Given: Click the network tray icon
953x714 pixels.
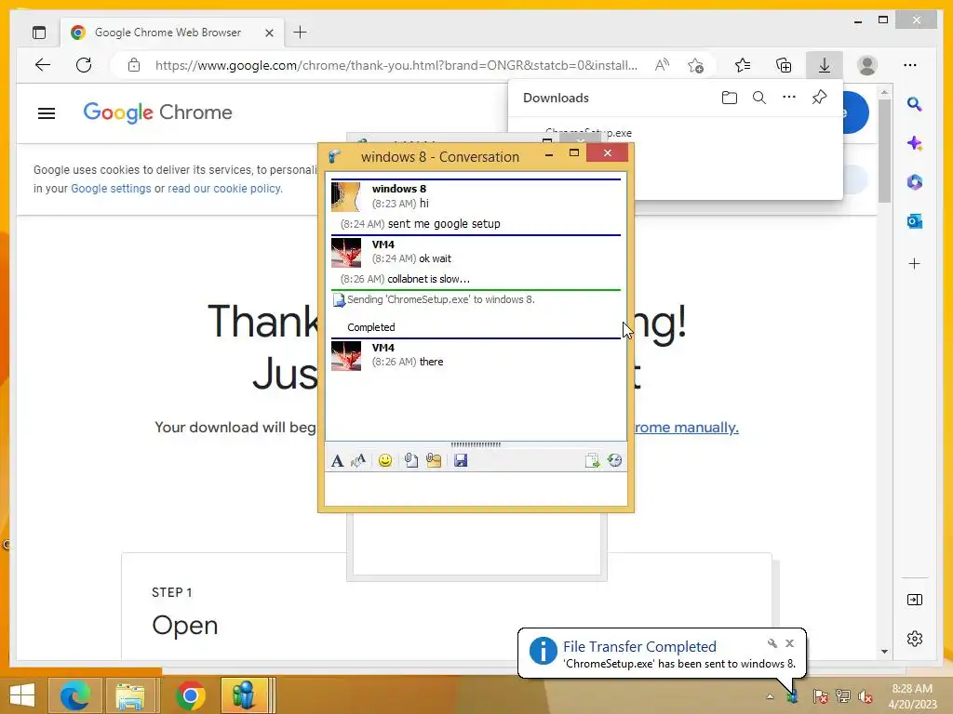Looking at the screenshot, I should click(843, 696).
